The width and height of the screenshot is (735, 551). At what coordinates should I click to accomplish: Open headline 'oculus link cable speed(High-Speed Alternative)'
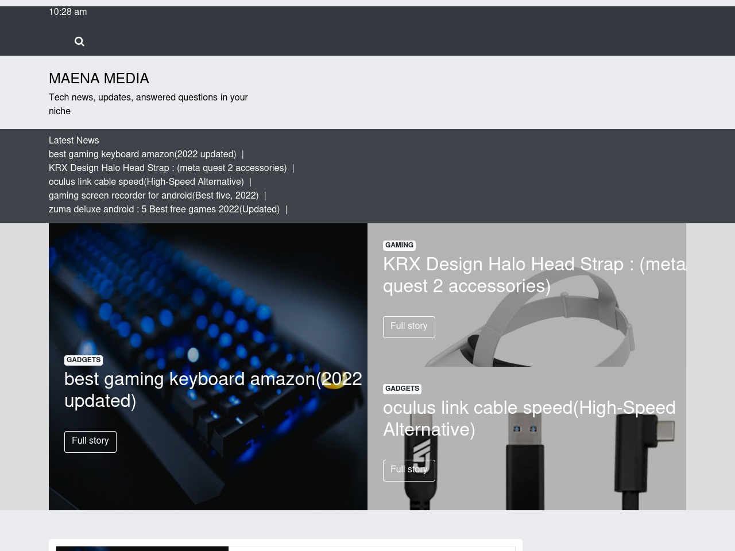pyautogui.click(x=529, y=419)
